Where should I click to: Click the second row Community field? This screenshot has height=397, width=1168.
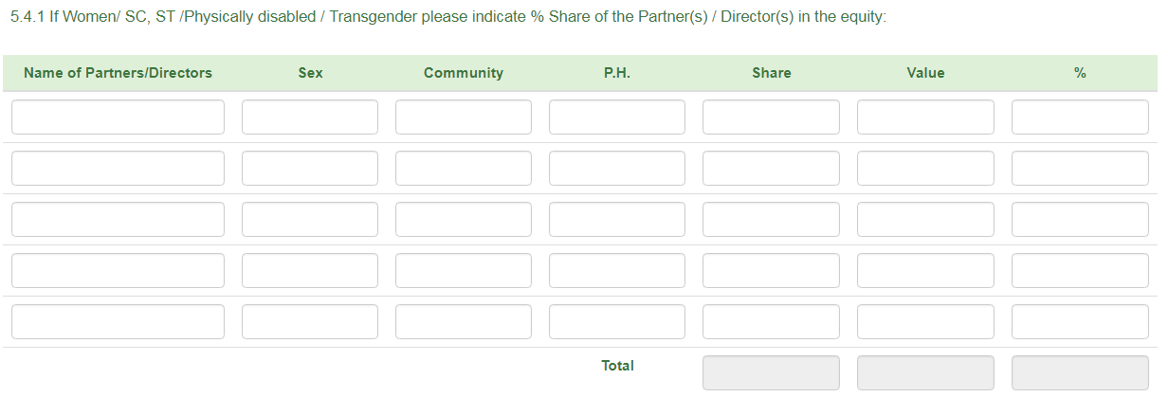point(464,169)
